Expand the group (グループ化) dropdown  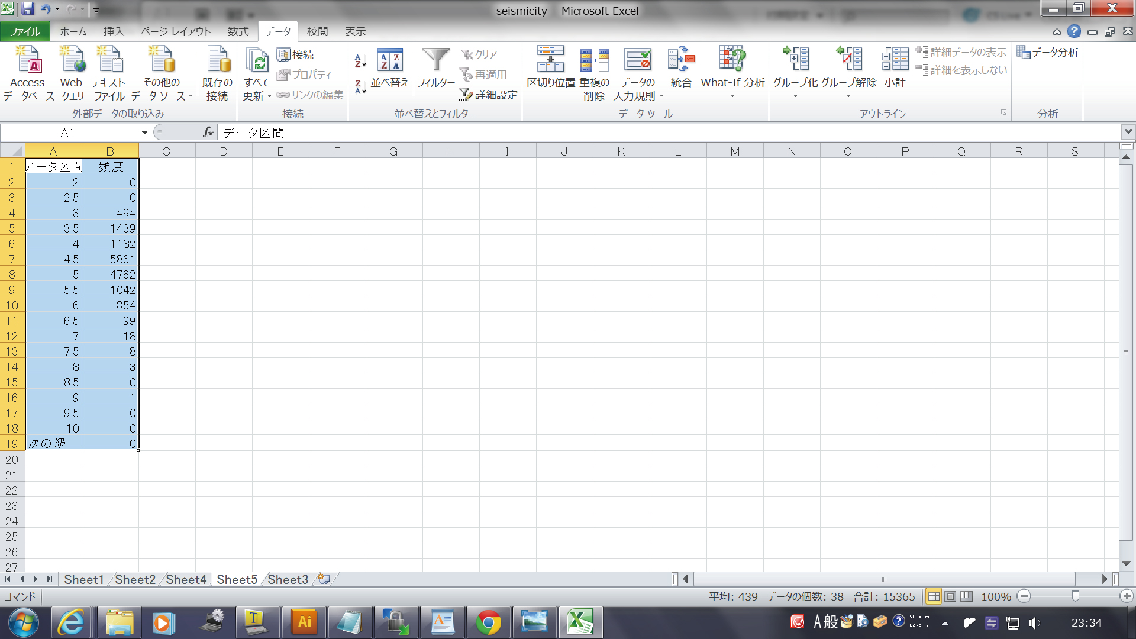[x=795, y=96]
